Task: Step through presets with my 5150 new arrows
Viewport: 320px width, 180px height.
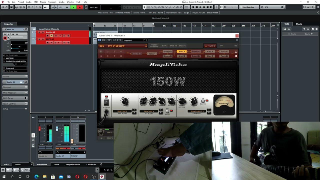Action: pyautogui.click(x=146, y=46)
